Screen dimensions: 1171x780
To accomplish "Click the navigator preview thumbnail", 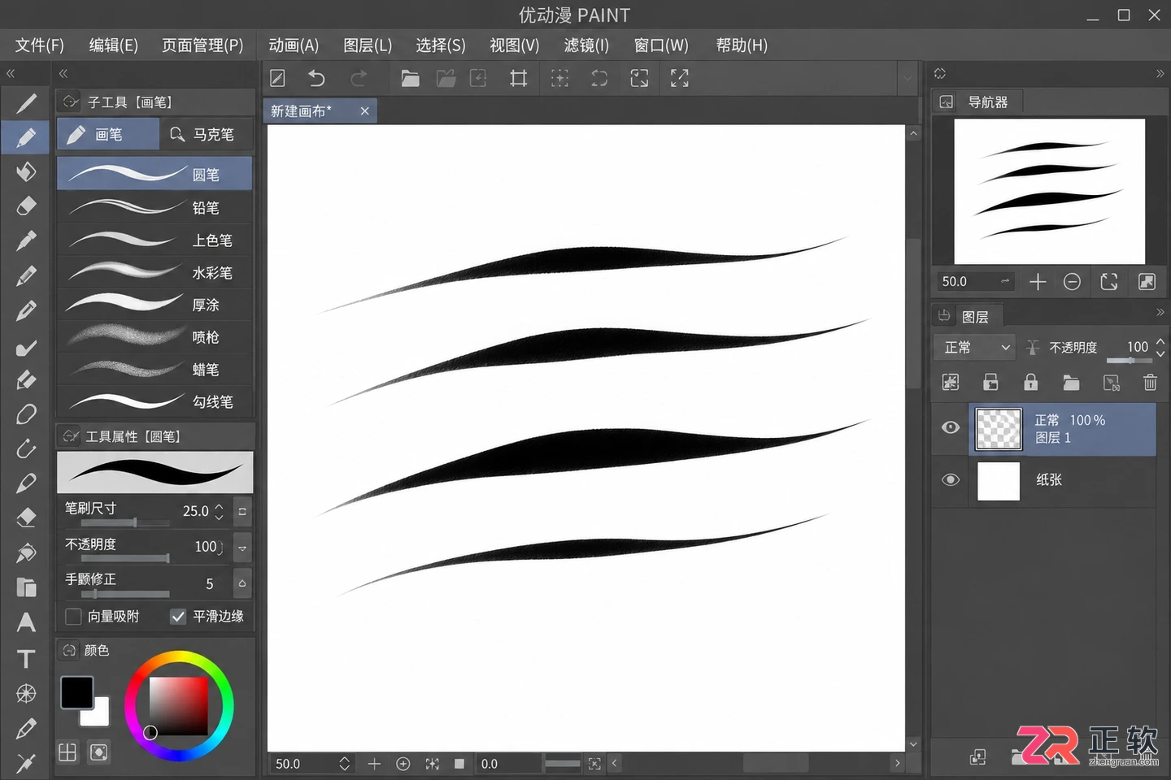I will [x=1049, y=192].
